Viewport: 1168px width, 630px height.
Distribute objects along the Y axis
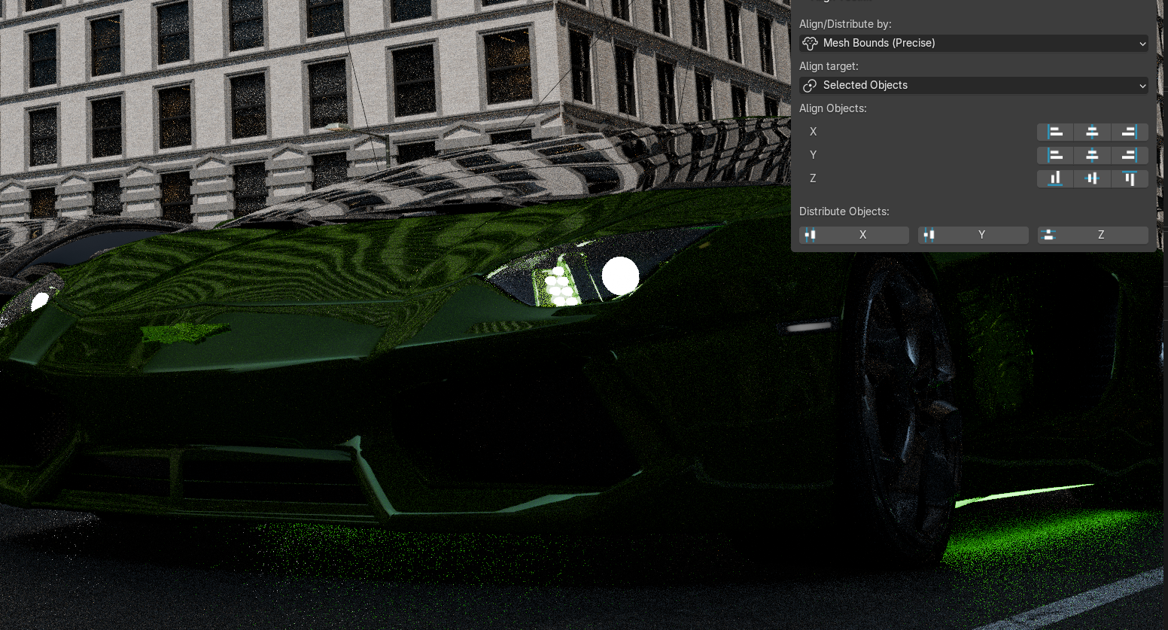point(972,236)
